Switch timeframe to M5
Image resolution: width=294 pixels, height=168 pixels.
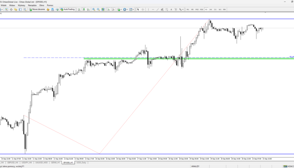click(192, 9)
